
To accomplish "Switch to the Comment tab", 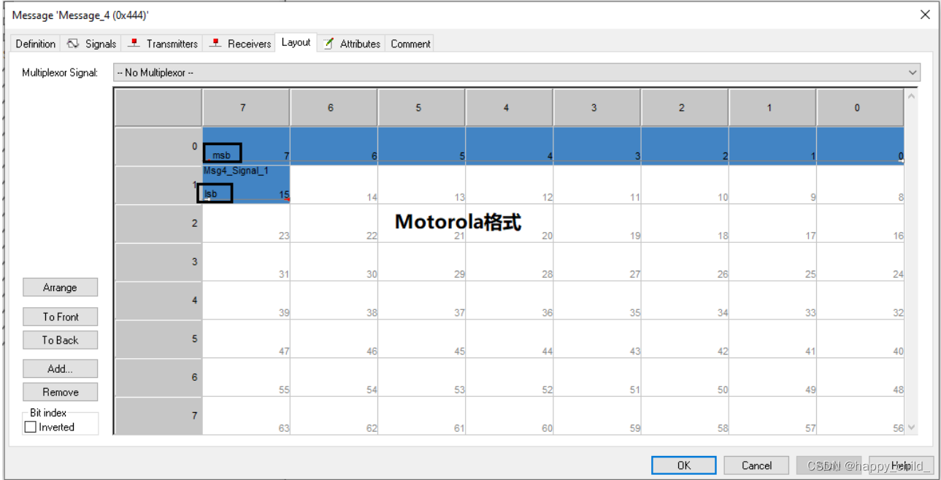I will tap(410, 44).
